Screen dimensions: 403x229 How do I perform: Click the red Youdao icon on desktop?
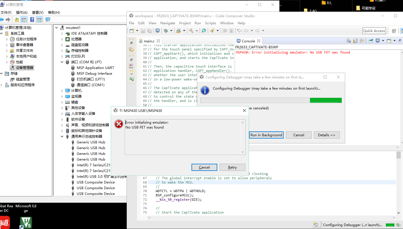click(x=5, y=223)
